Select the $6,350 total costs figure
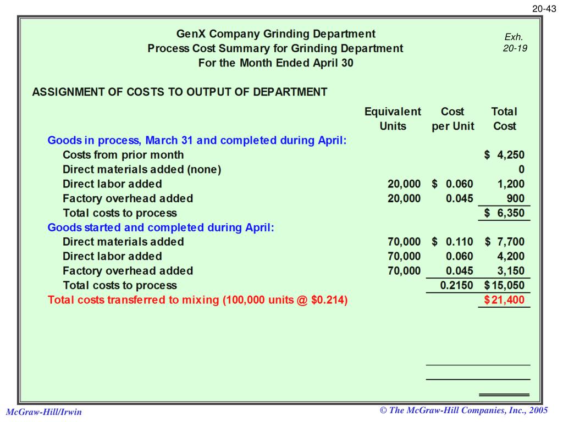Image resolution: width=563 pixels, height=422 pixels. tap(506, 213)
